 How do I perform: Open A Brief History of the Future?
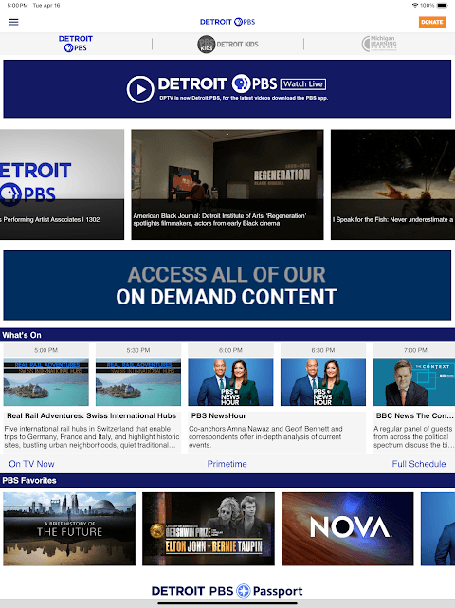point(69,529)
